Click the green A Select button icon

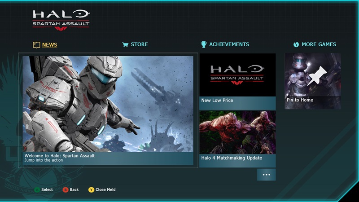(x=37, y=190)
